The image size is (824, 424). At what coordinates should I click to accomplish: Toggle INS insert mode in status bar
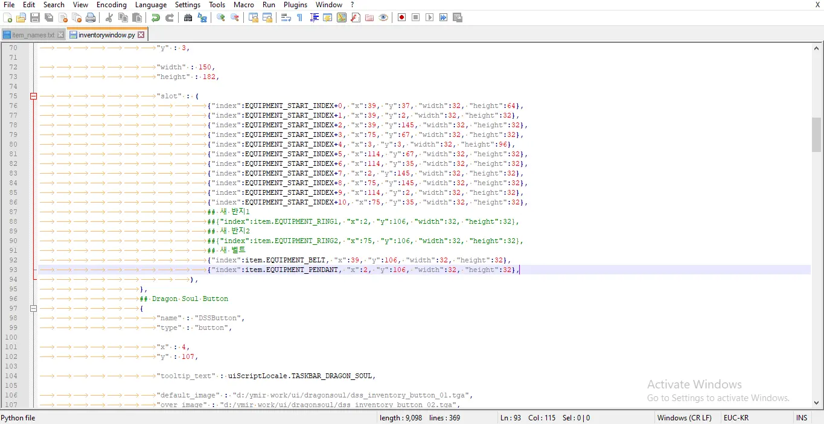[x=802, y=418]
